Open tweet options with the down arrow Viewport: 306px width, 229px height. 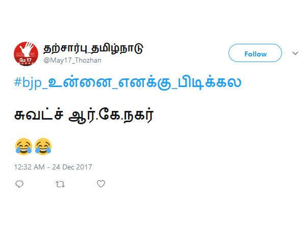295,53
